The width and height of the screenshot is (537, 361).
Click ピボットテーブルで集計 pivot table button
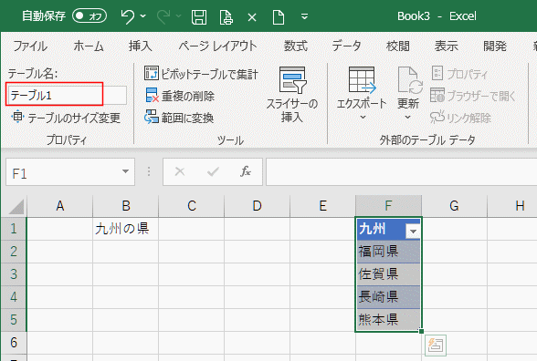201,74
